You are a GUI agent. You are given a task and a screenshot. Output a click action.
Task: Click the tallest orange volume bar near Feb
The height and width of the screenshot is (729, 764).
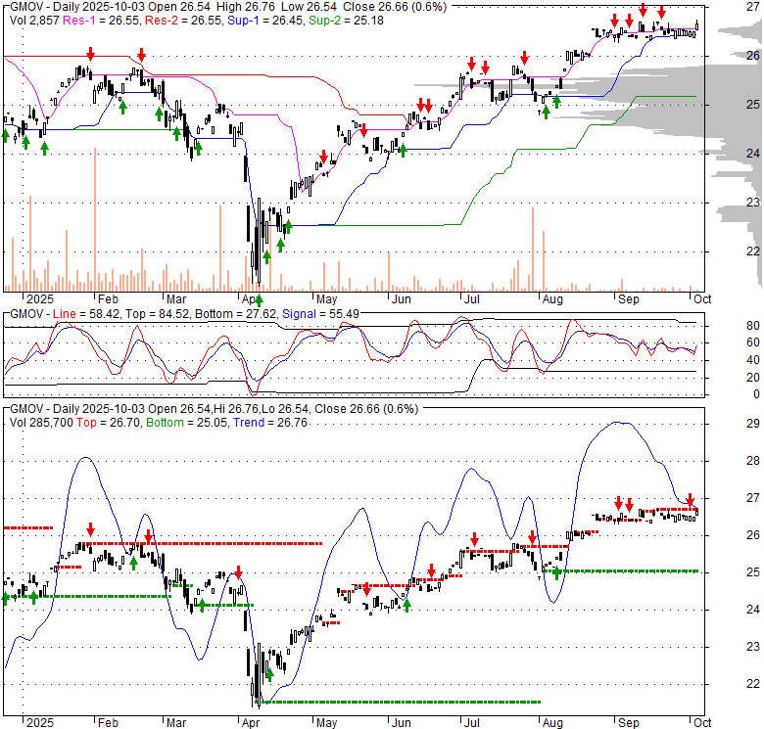(95, 219)
